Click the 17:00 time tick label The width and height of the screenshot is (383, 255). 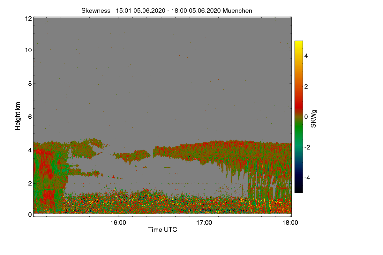[x=204, y=223]
